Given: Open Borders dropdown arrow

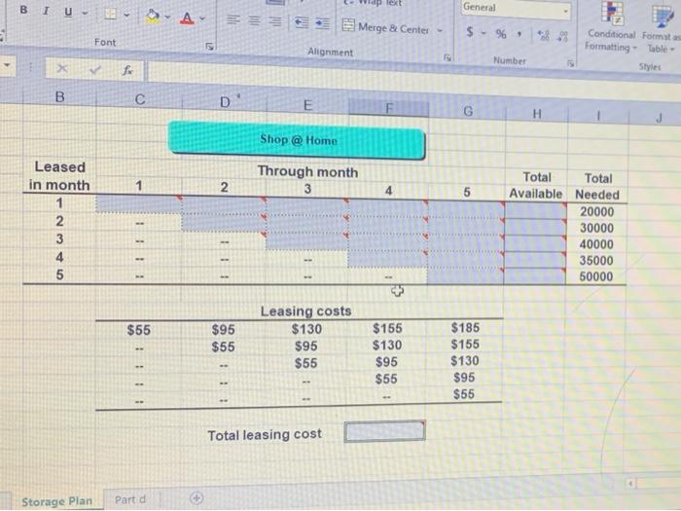Looking at the screenshot, I should pos(126,16).
